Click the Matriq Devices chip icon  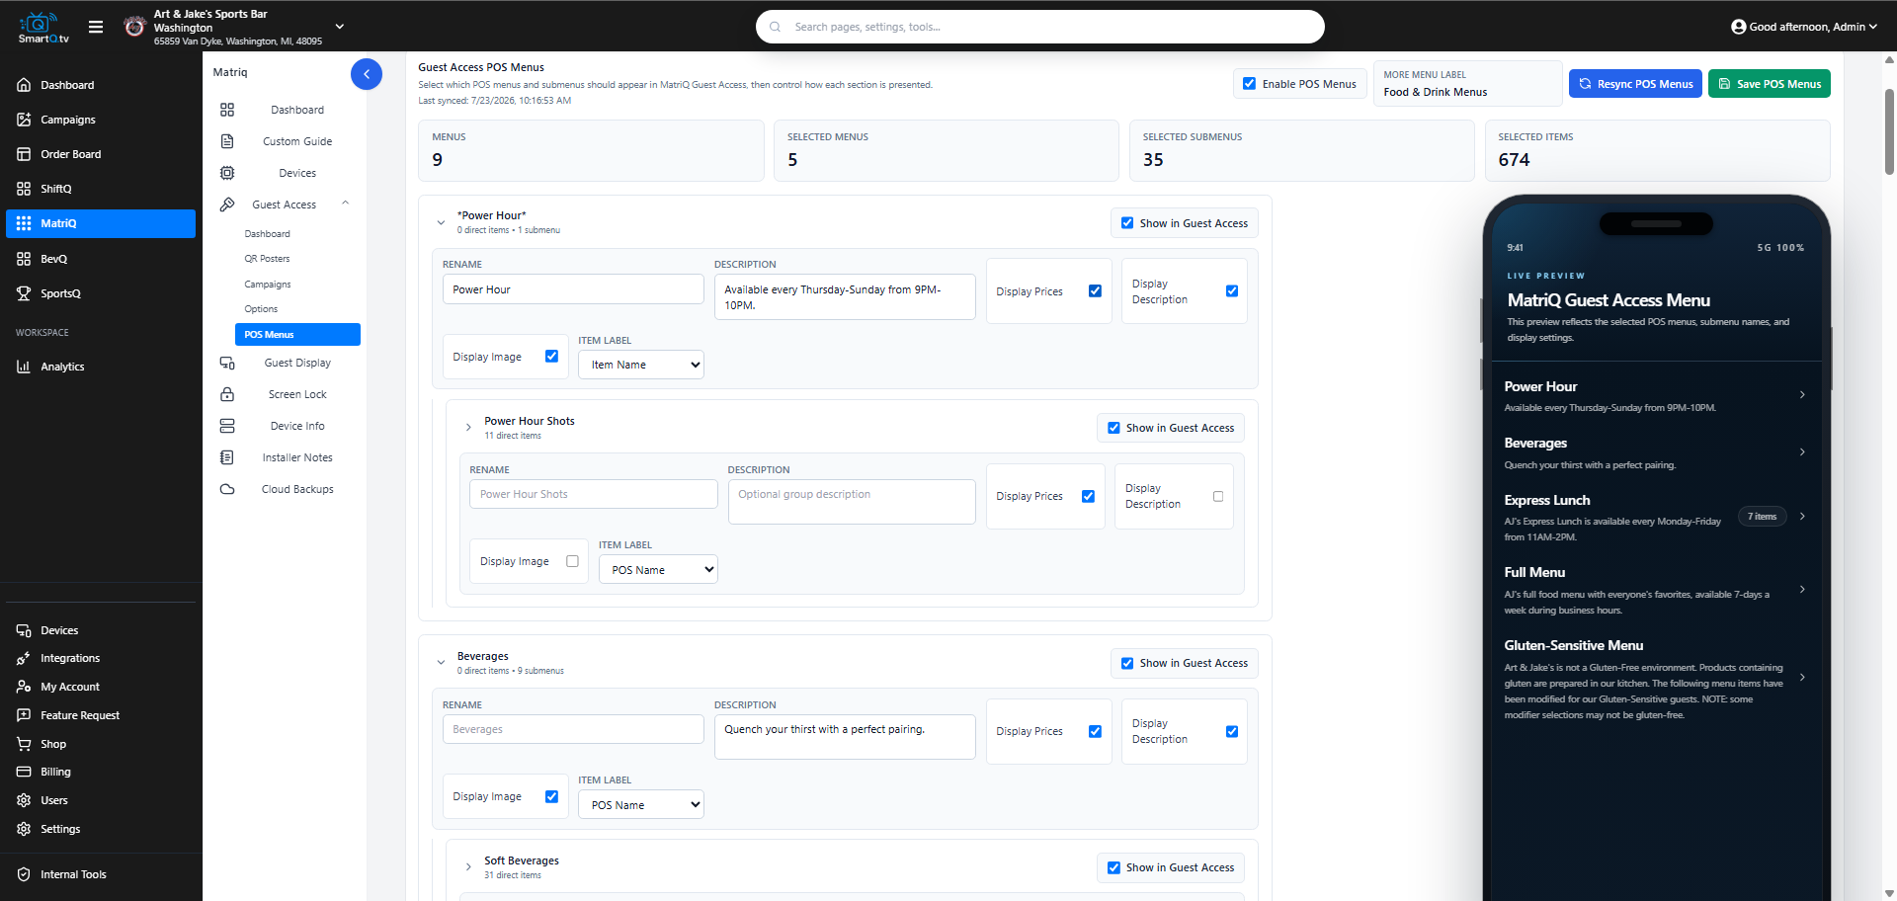[227, 173]
